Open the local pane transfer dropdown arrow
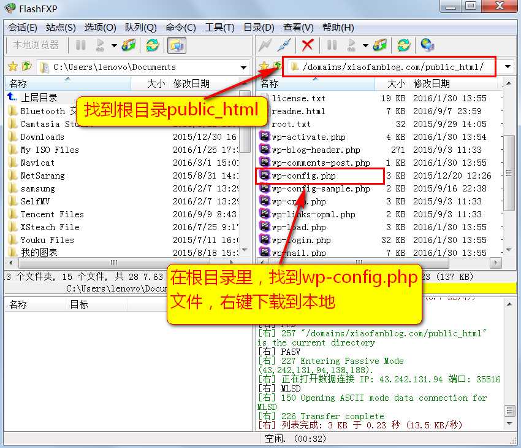Screen dimensions: 521x448 [x=114, y=45]
